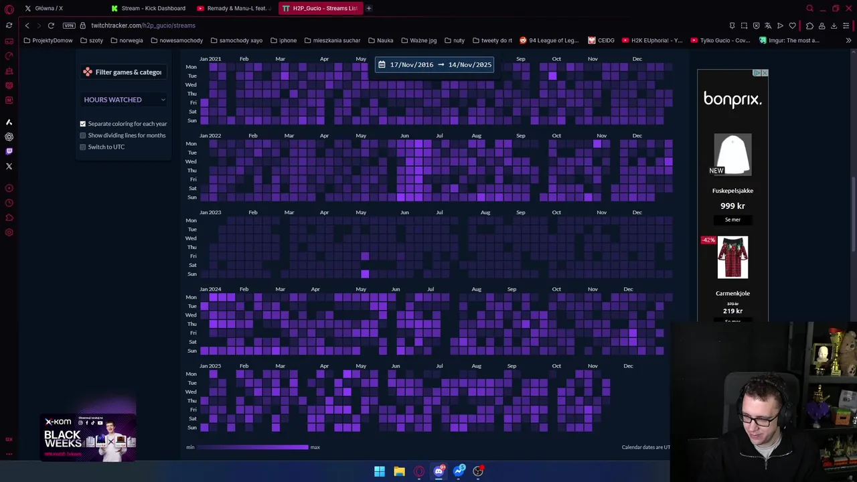The image size is (857, 482).
Task: Open a new tab with the plus button
Action: click(x=369, y=8)
